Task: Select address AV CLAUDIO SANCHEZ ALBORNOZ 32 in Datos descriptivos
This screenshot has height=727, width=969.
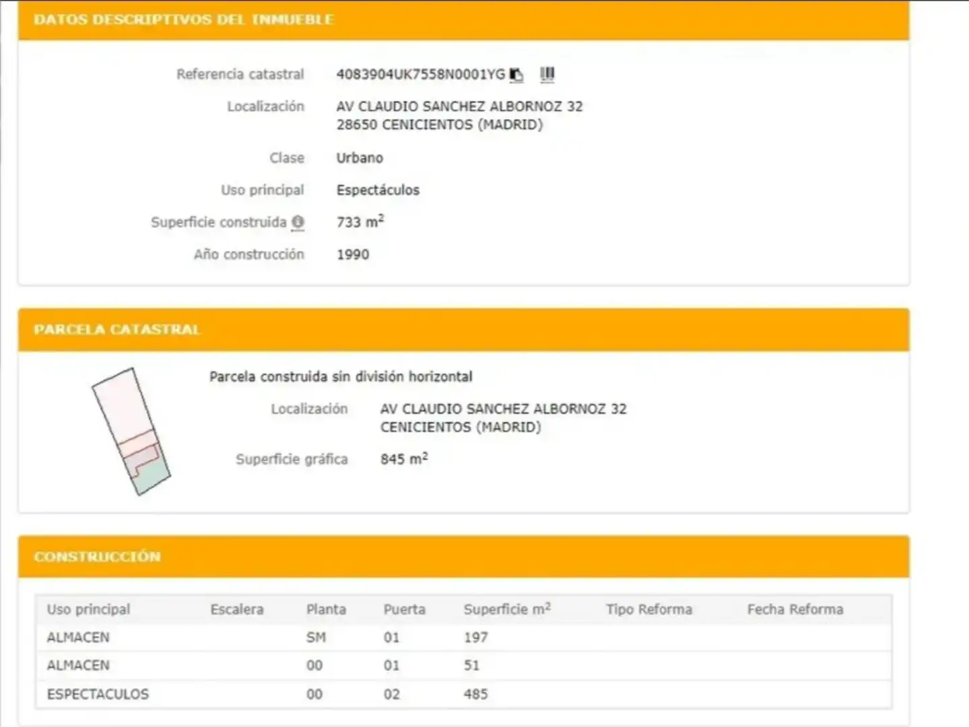Action: [x=460, y=106]
